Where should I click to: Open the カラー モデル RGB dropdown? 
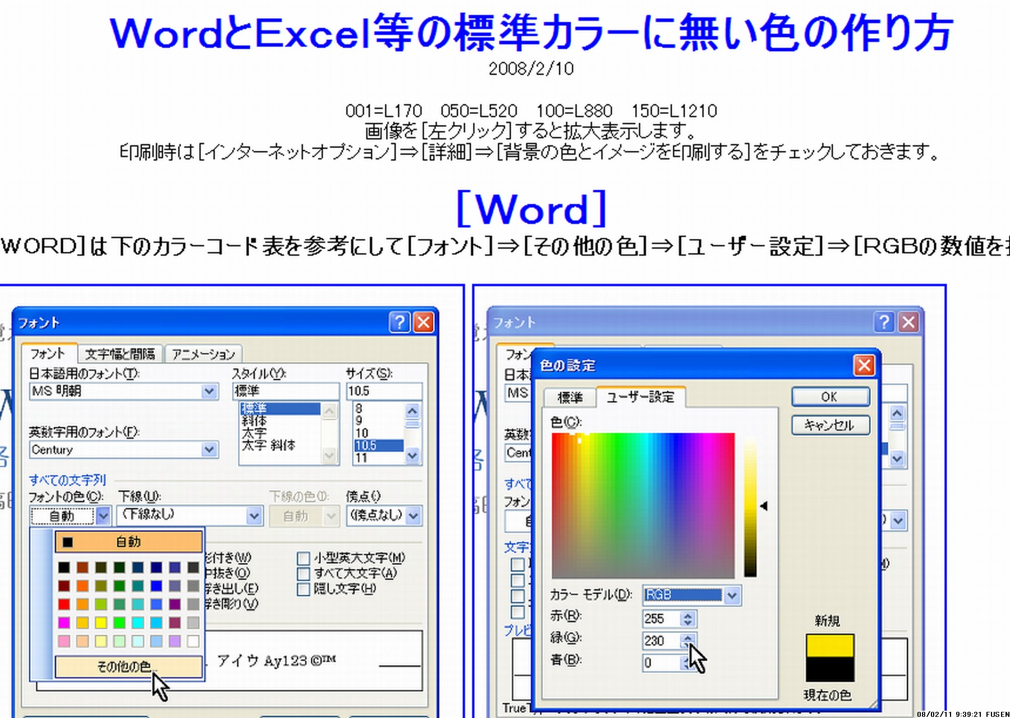pyautogui.click(x=732, y=595)
